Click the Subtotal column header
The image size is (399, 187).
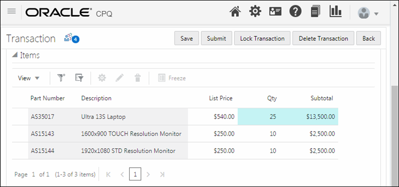pos(322,98)
